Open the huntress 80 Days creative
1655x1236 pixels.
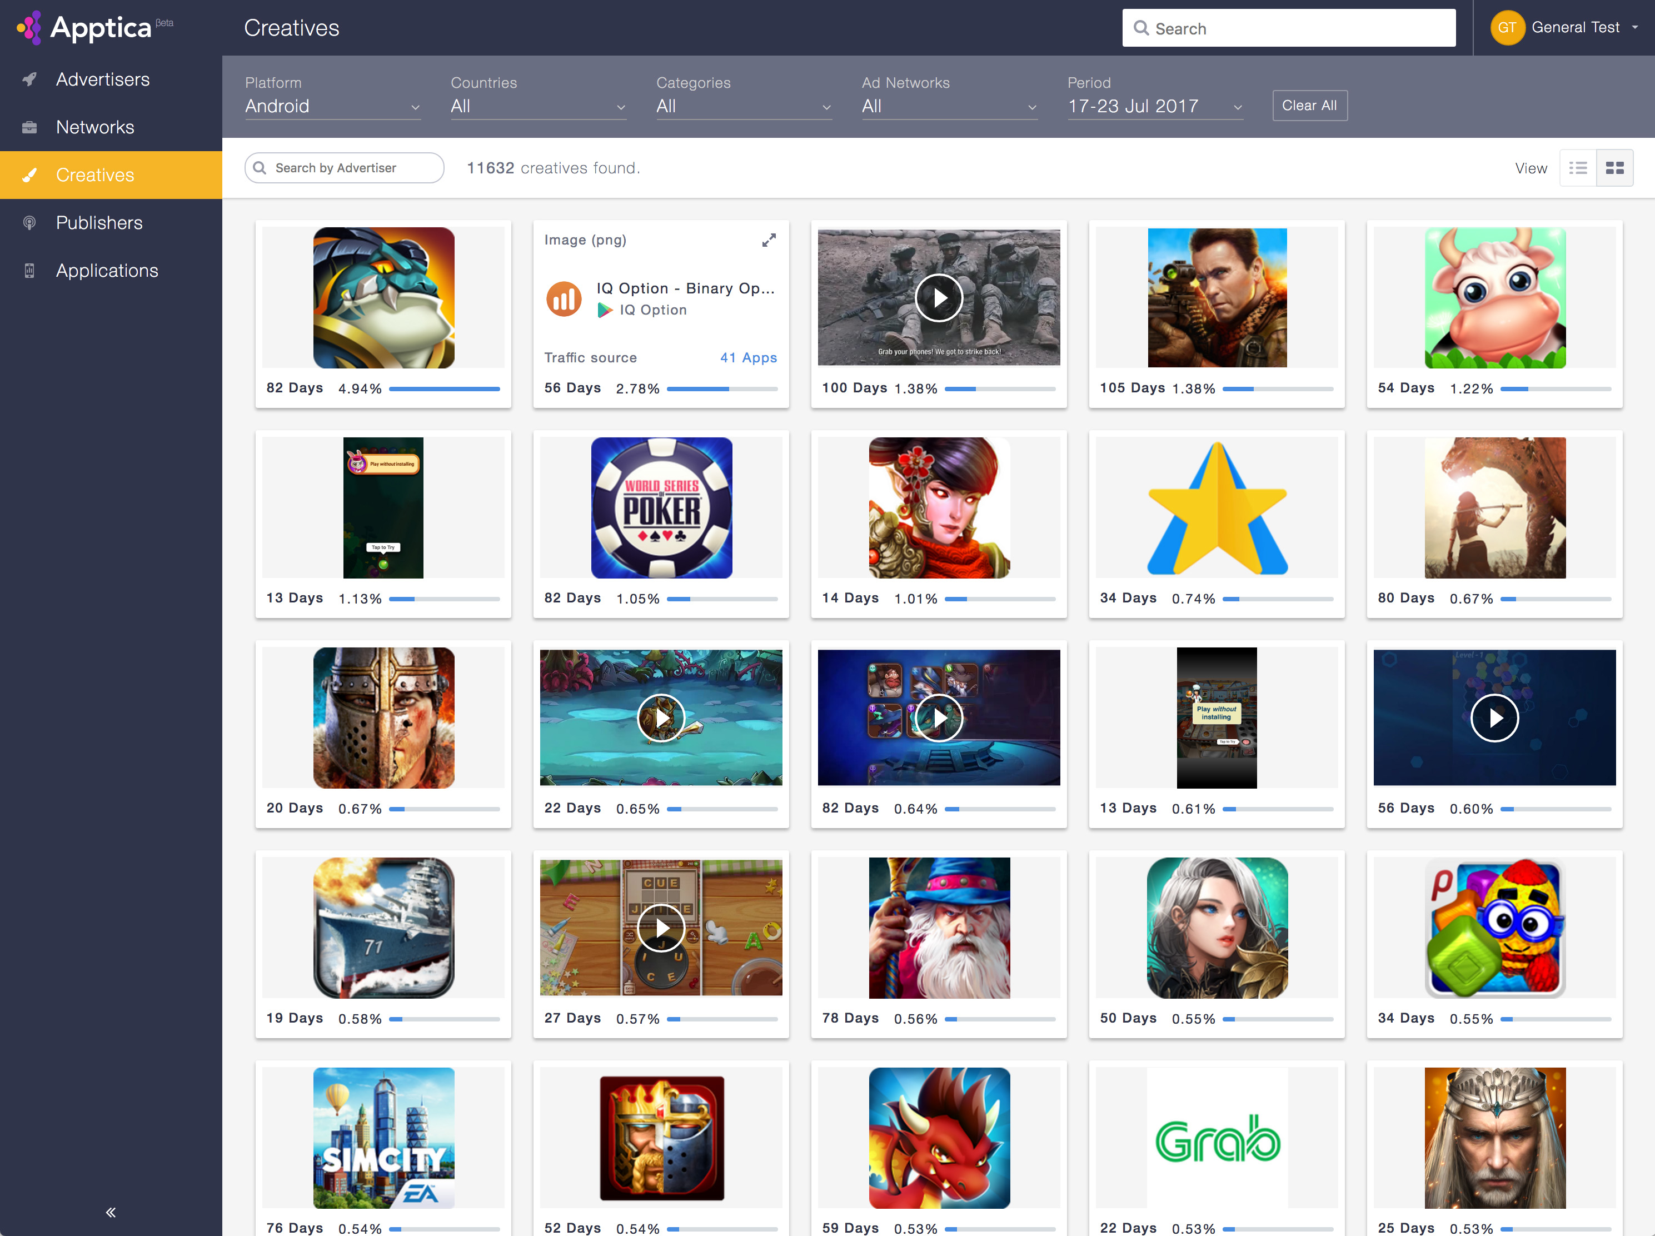[1494, 508]
